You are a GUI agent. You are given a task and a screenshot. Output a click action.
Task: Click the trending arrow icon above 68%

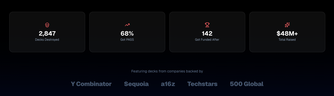point(127,25)
